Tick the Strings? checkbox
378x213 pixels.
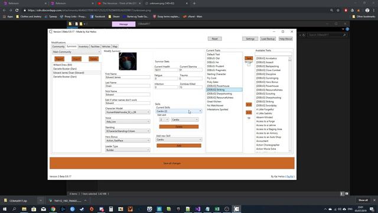[x=249, y=64]
